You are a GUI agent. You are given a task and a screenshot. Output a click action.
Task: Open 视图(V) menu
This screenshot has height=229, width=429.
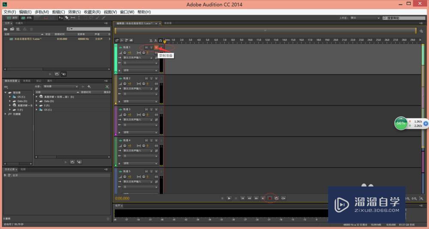[110, 12]
